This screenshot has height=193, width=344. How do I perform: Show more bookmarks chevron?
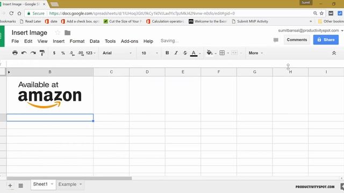[311, 21]
